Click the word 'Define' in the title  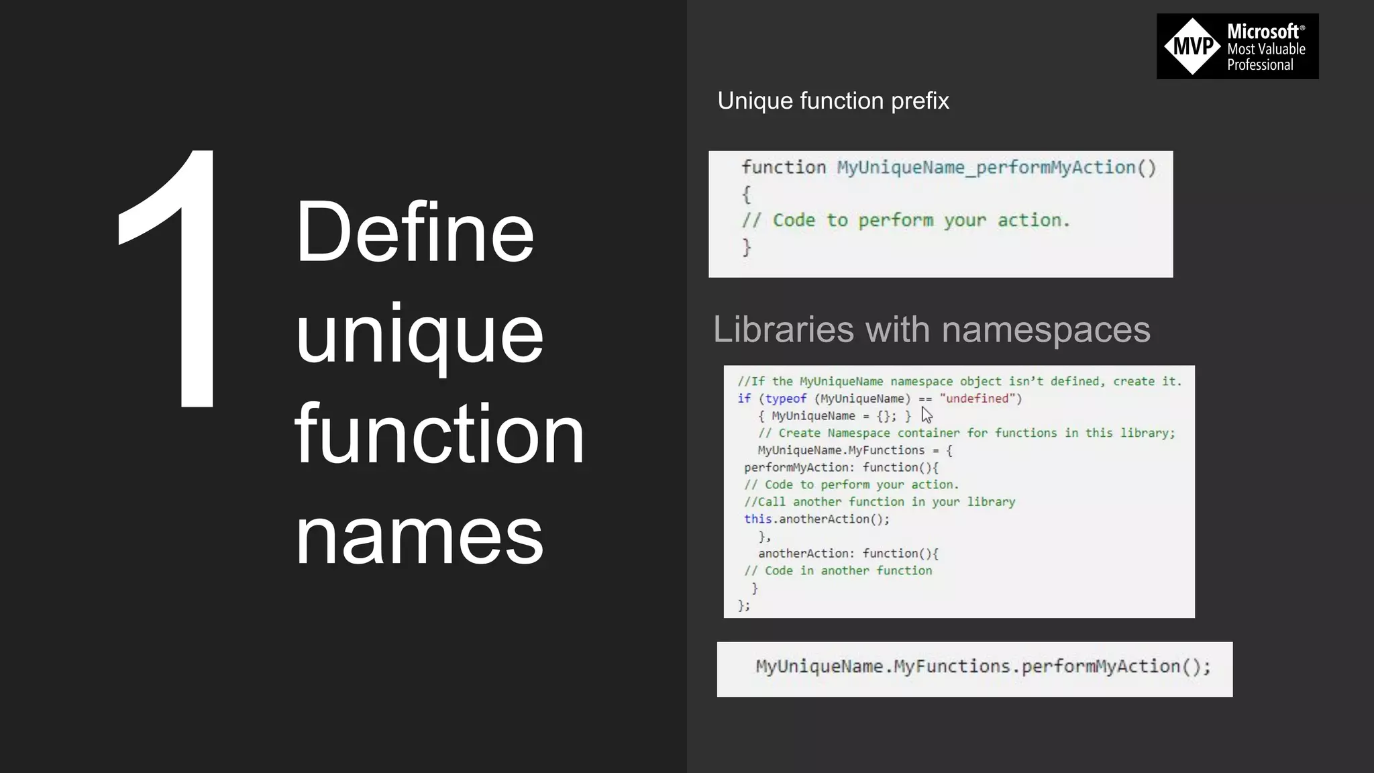pos(415,231)
